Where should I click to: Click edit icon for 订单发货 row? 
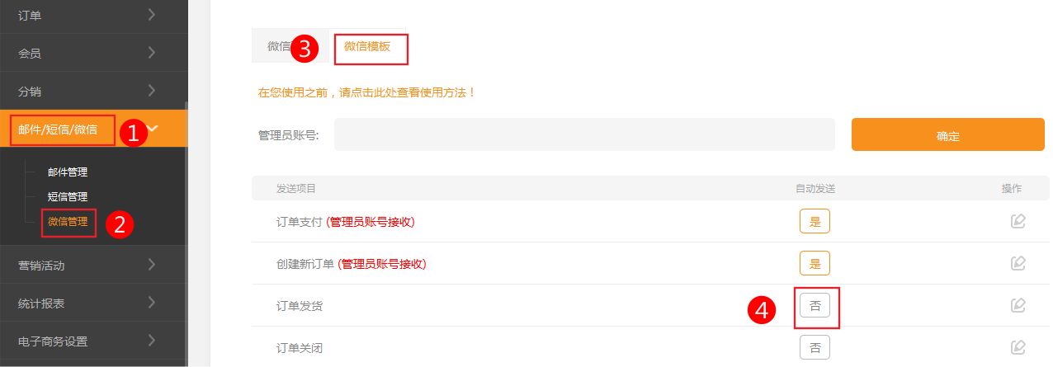(1018, 305)
